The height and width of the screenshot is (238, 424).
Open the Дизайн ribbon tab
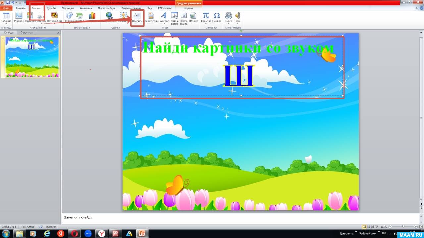pos(51,8)
